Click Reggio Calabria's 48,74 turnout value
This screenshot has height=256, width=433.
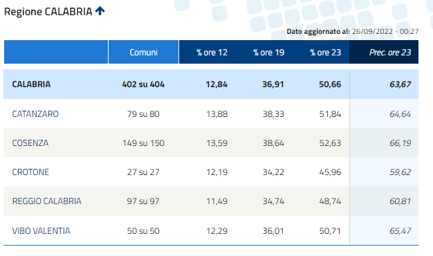pos(330,201)
